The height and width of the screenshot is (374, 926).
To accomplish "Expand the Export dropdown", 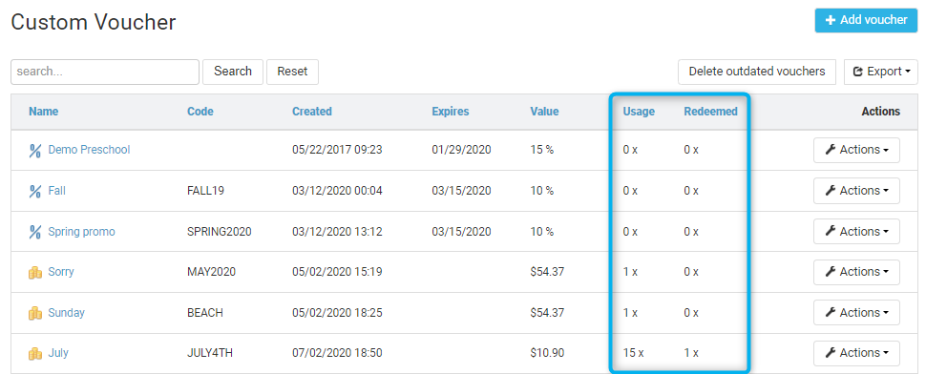I will pos(880,72).
